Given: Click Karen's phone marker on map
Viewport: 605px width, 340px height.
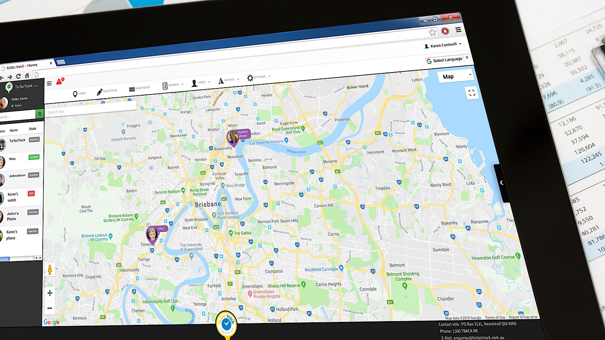Looking at the screenshot, I should click(x=233, y=138).
